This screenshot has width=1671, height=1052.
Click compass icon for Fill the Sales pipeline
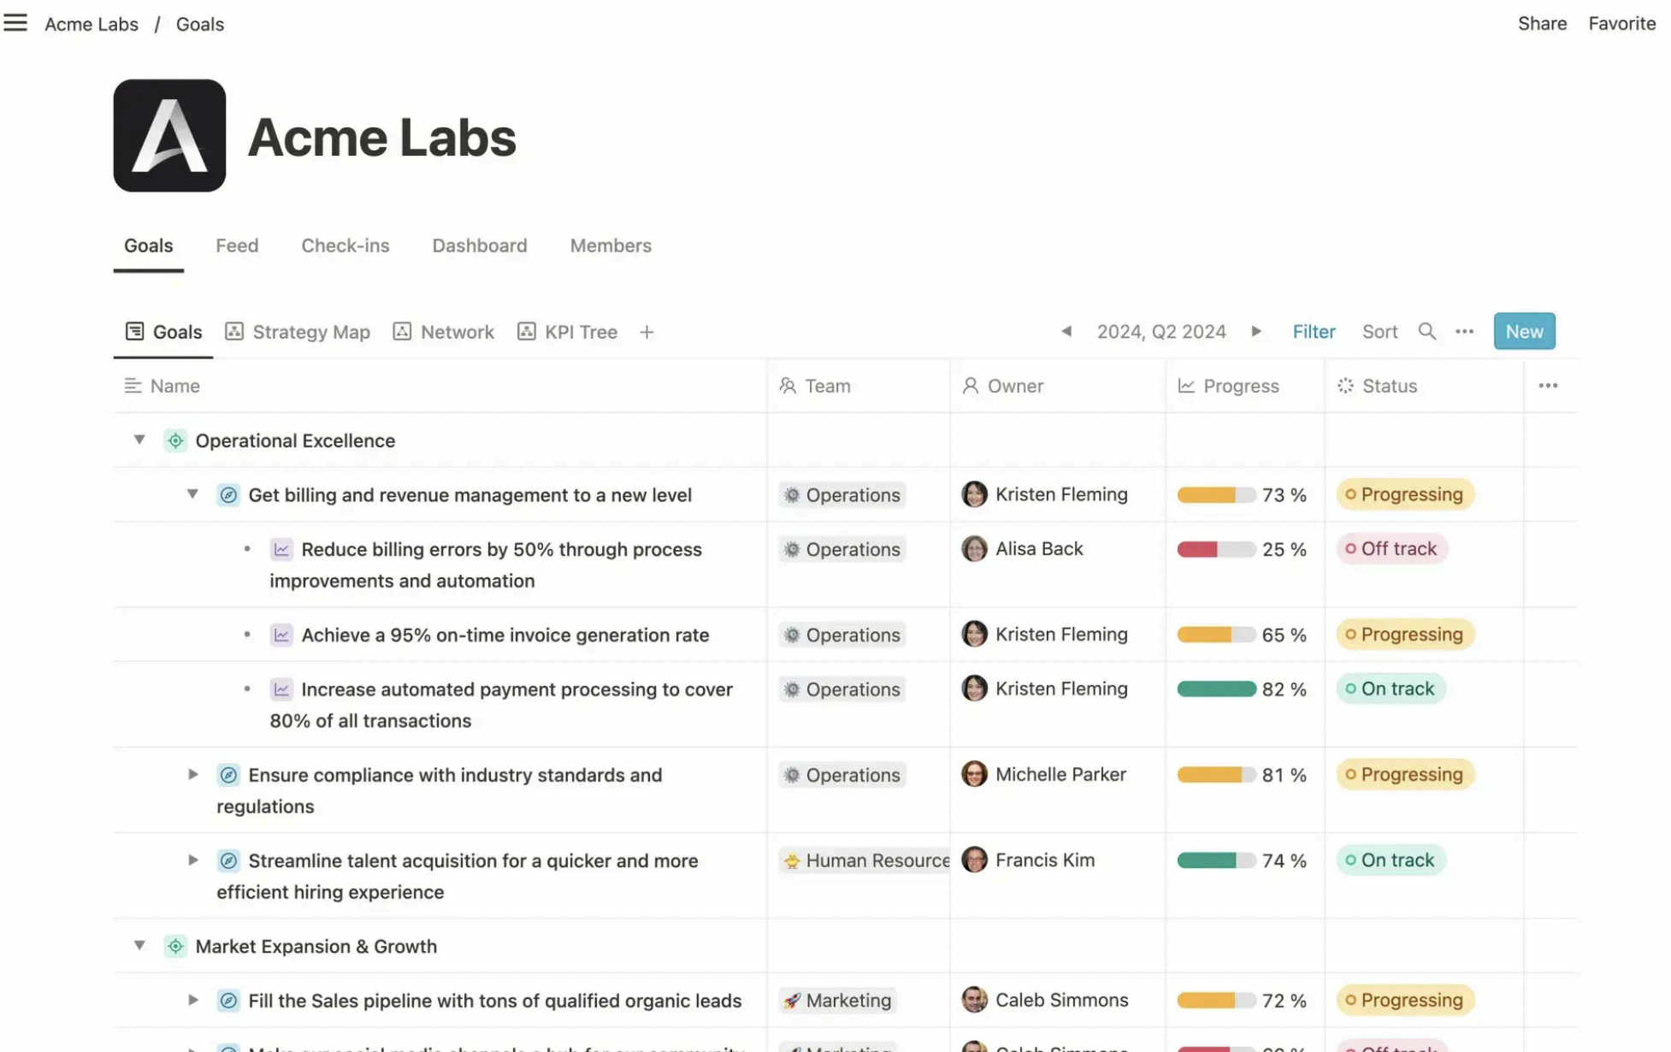[x=228, y=1001]
